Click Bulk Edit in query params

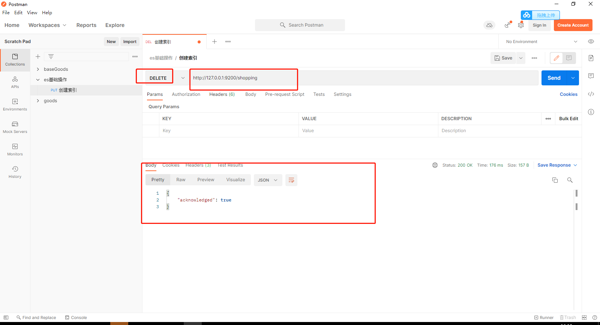(x=568, y=119)
